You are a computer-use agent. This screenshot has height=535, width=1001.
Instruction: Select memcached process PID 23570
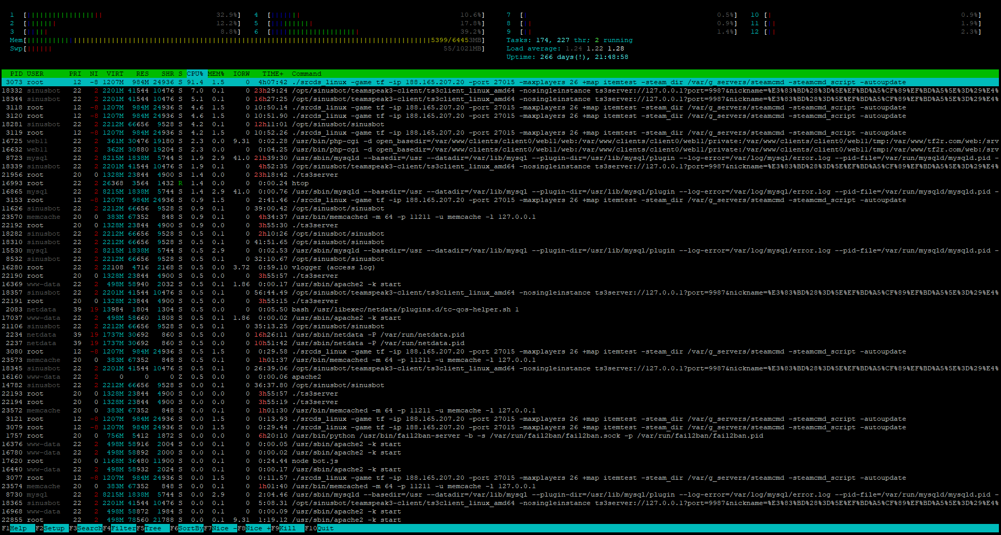tap(500, 217)
